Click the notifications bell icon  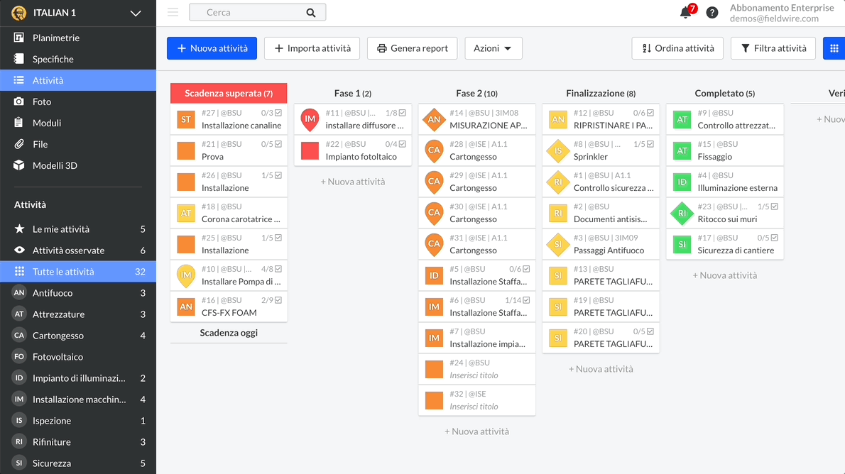point(685,13)
